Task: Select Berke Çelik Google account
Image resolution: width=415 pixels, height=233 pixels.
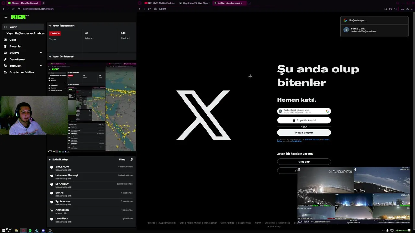Action: [x=374, y=30]
